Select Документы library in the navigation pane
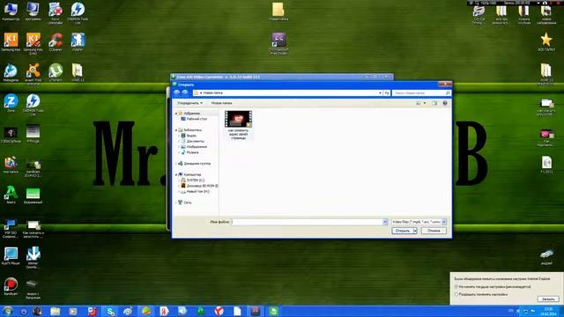Viewport: 564px width, 317px height. tap(193, 141)
